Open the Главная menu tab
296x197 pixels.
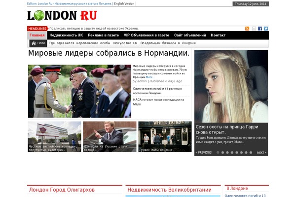37,35
